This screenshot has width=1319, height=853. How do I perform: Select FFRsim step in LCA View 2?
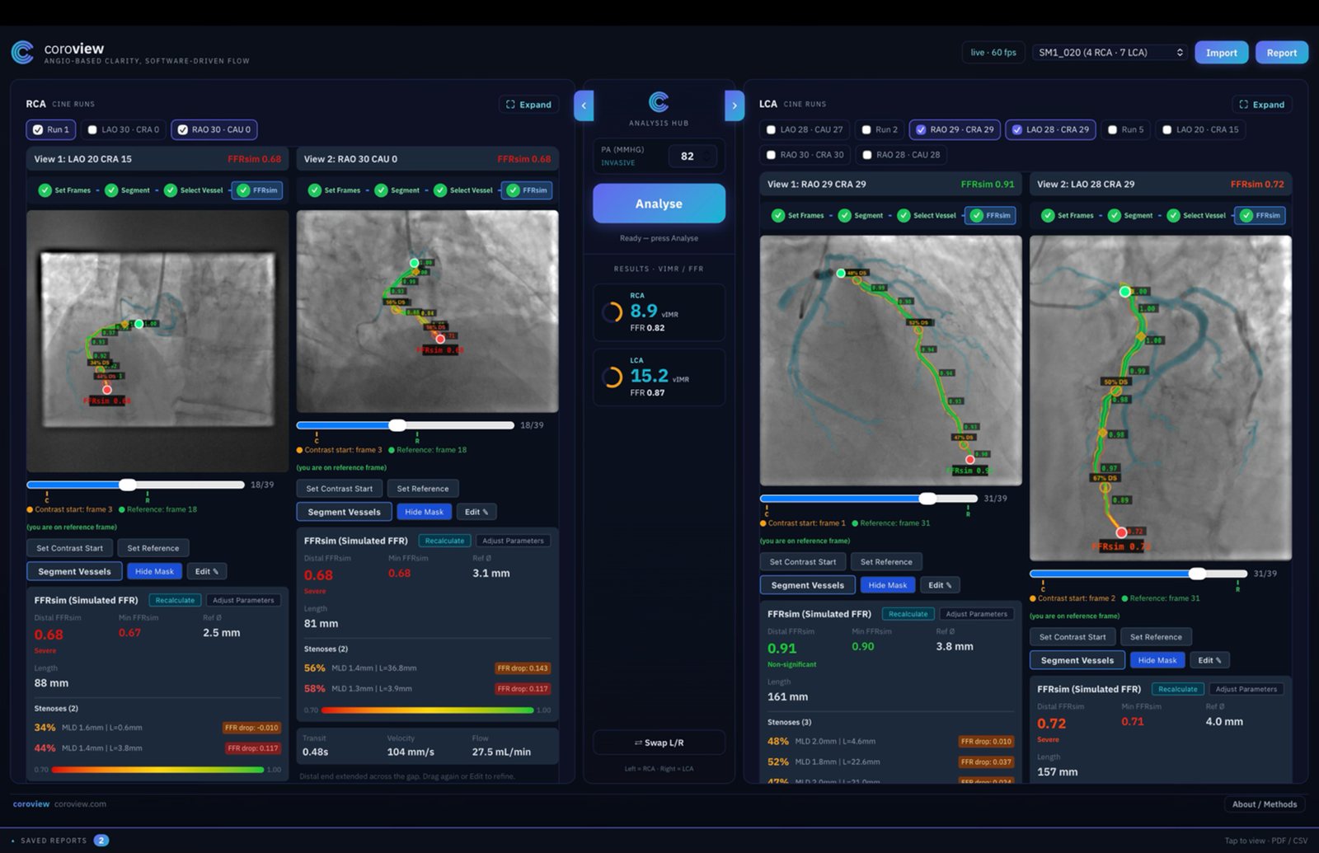click(1260, 216)
